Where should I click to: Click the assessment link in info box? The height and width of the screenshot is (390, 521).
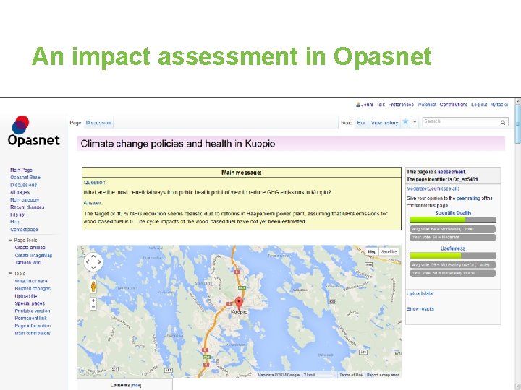click(452, 172)
